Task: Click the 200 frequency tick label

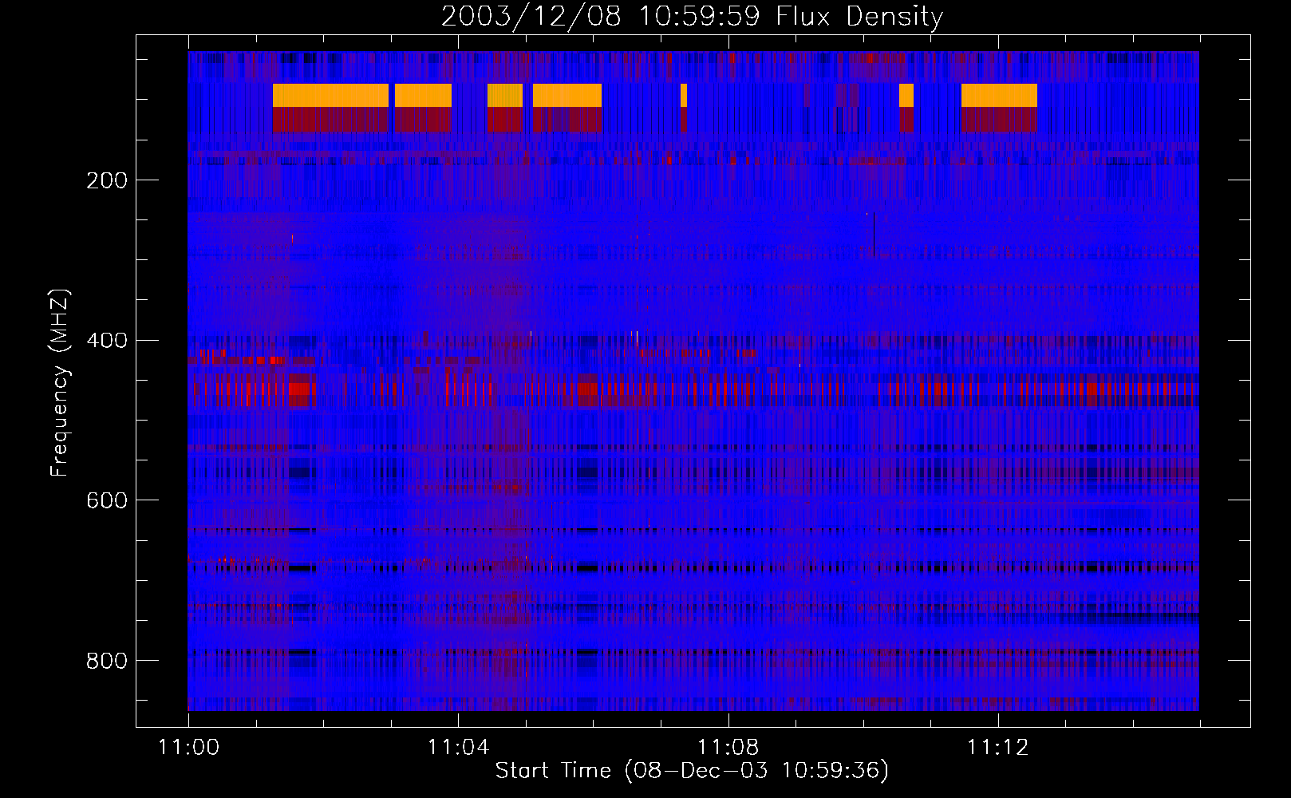Action: [x=107, y=180]
